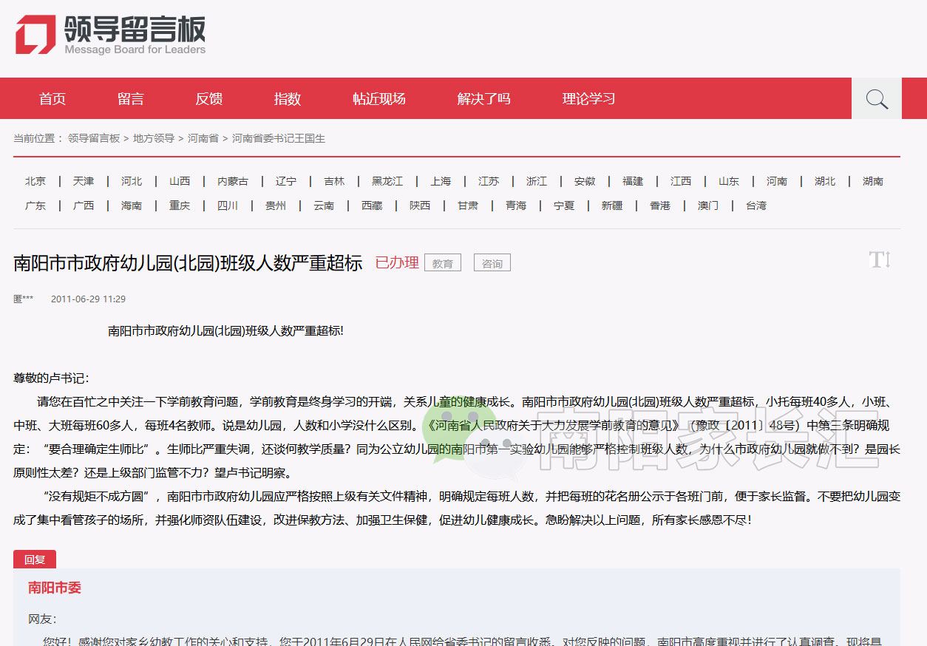
Task: Click the 教育 category tag
Action: coord(442,262)
